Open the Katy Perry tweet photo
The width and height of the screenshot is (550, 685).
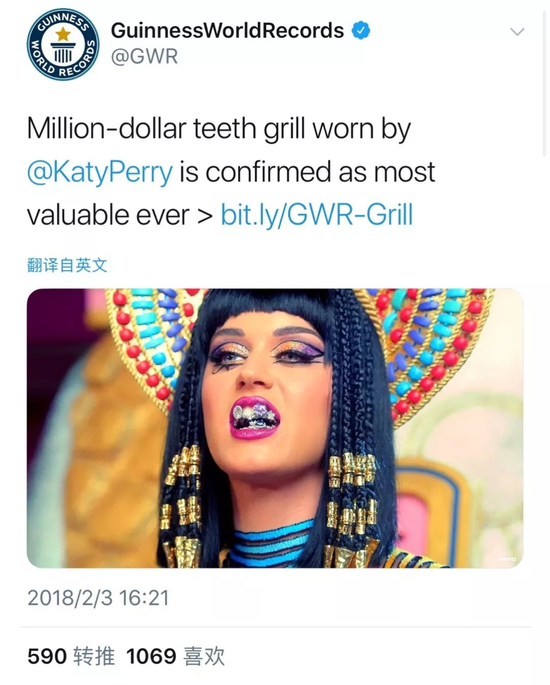coord(275,428)
